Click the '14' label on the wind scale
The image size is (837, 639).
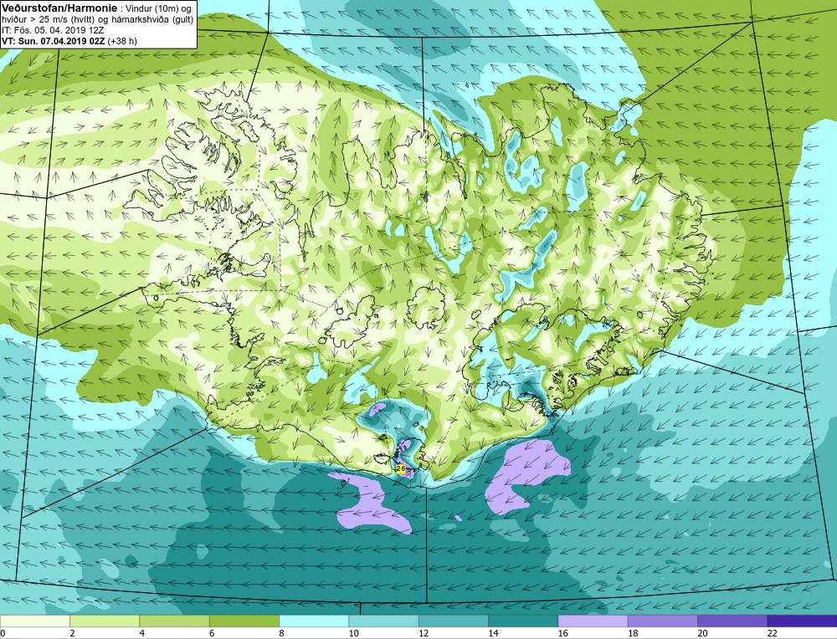[x=493, y=633]
